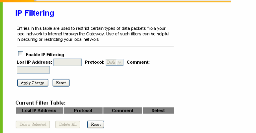Screen dimensions: 256x133
Task: Click the Apply Change button
Action: (33, 83)
